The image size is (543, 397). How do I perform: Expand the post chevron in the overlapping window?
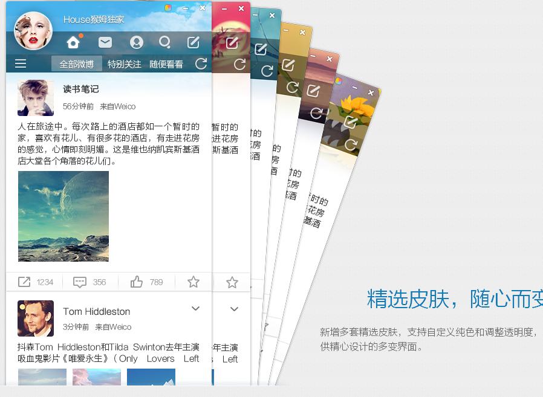pyautogui.click(x=233, y=309)
